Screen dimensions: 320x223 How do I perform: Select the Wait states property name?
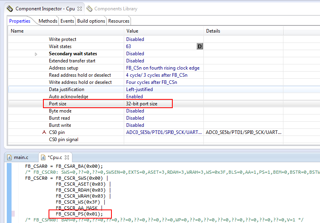click(x=60, y=46)
